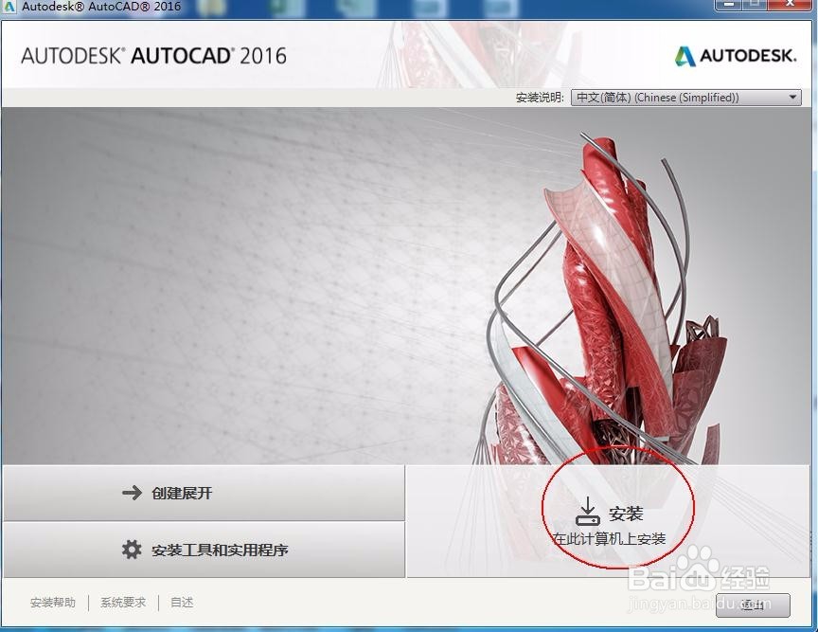Open the 自述 readme link
Image resolution: width=818 pixels, height=632 pixels.
pyautogui.click(x=182, y=603)
